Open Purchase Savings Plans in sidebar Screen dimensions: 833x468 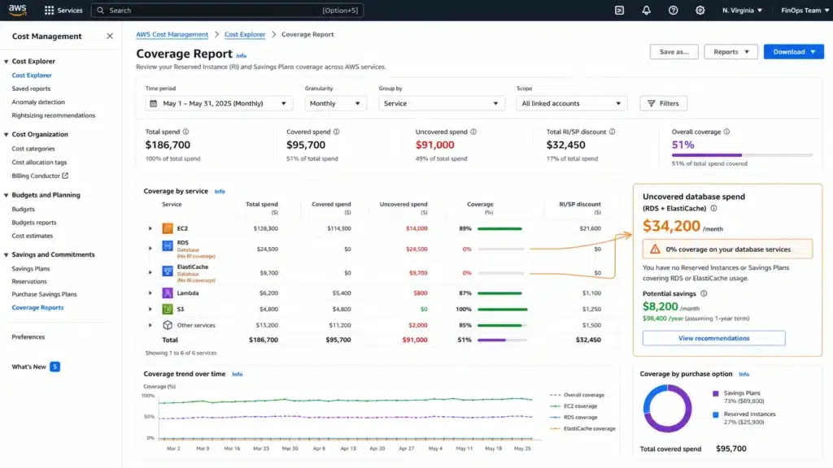click(44, 294)
